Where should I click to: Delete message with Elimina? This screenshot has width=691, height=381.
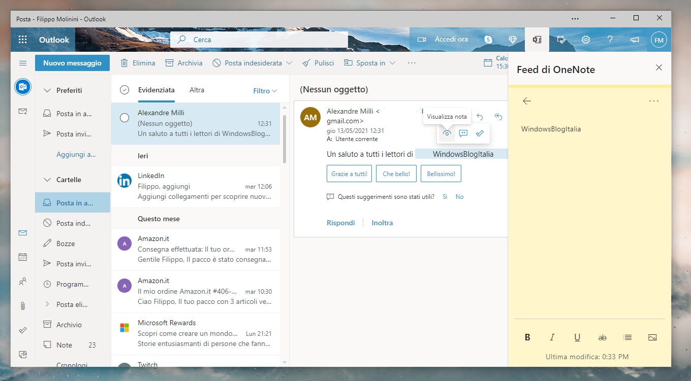point(138,63)
